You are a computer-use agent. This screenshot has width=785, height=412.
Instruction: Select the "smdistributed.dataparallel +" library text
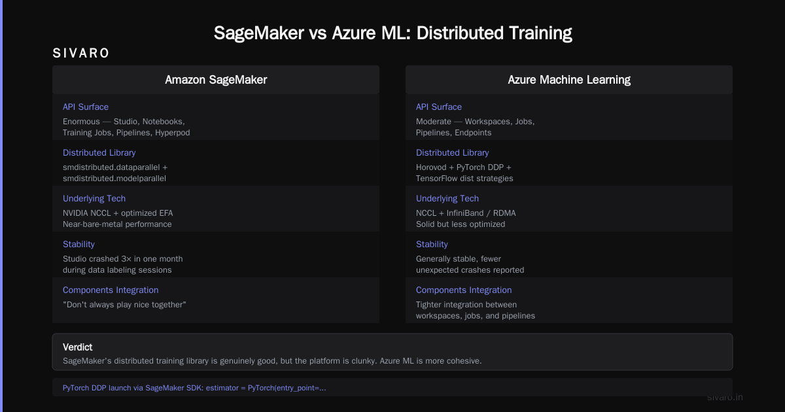pos(115,167)
